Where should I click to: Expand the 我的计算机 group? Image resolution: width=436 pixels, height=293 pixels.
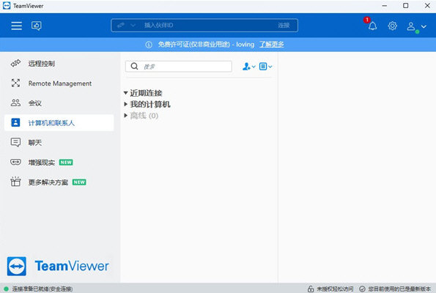tap(126, 104)
